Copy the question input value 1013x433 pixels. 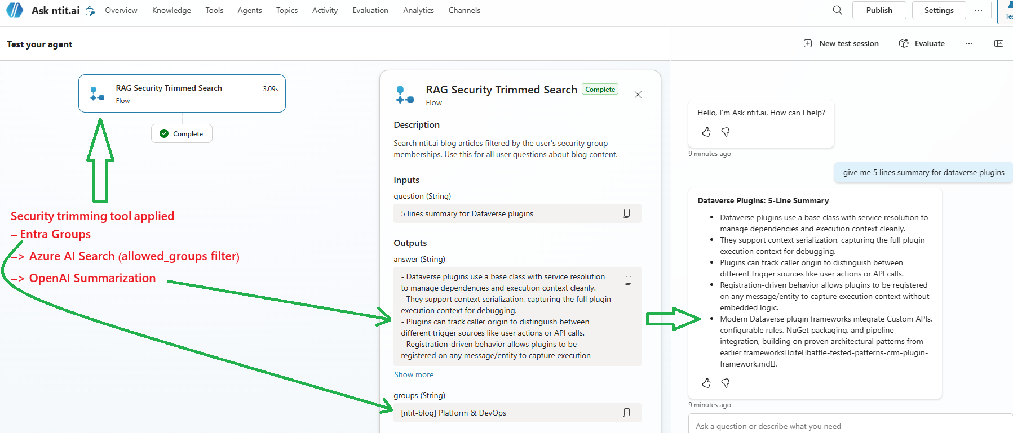coord(626,213)
